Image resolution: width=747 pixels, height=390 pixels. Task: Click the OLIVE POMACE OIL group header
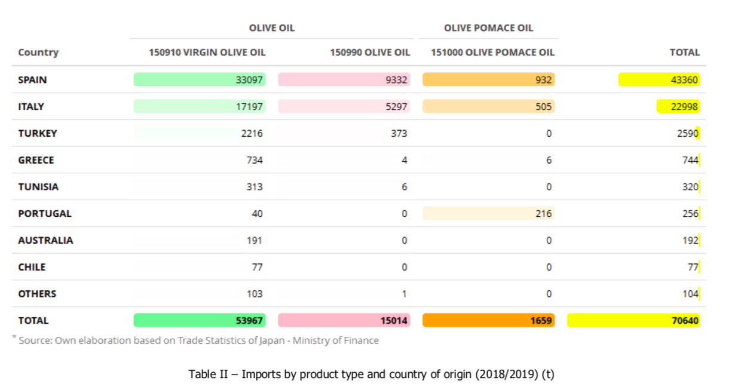pos(488,28)
